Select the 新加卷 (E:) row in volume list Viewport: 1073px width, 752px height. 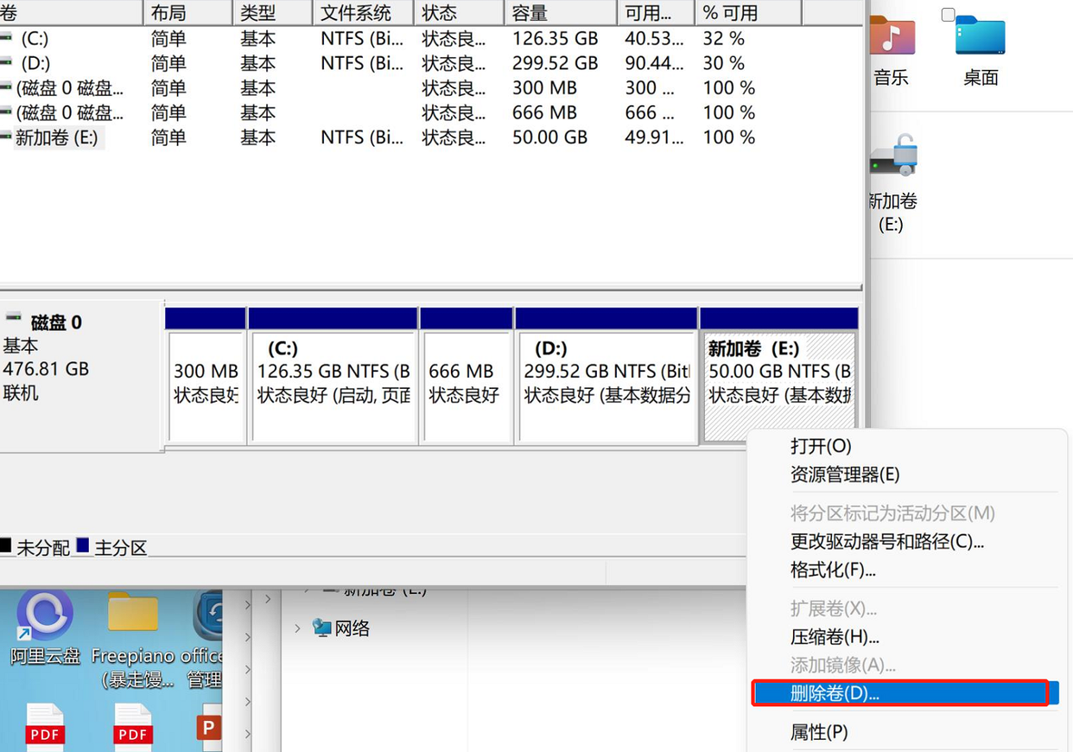pyautogui.click(x=402, y=137)
